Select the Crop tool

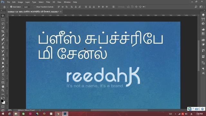click(3, 32)
